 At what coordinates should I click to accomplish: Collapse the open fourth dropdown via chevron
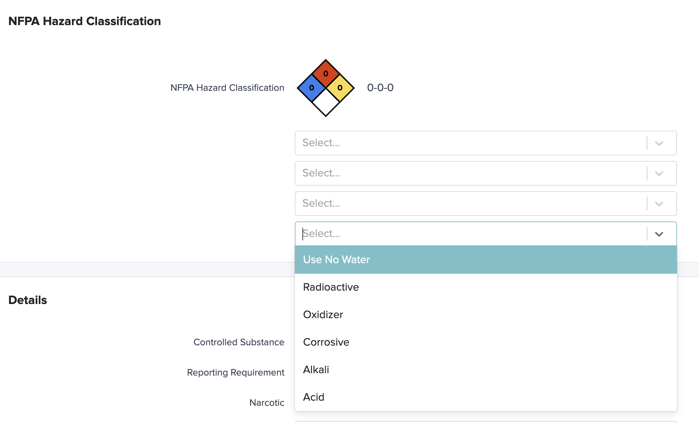click(659, 234)
